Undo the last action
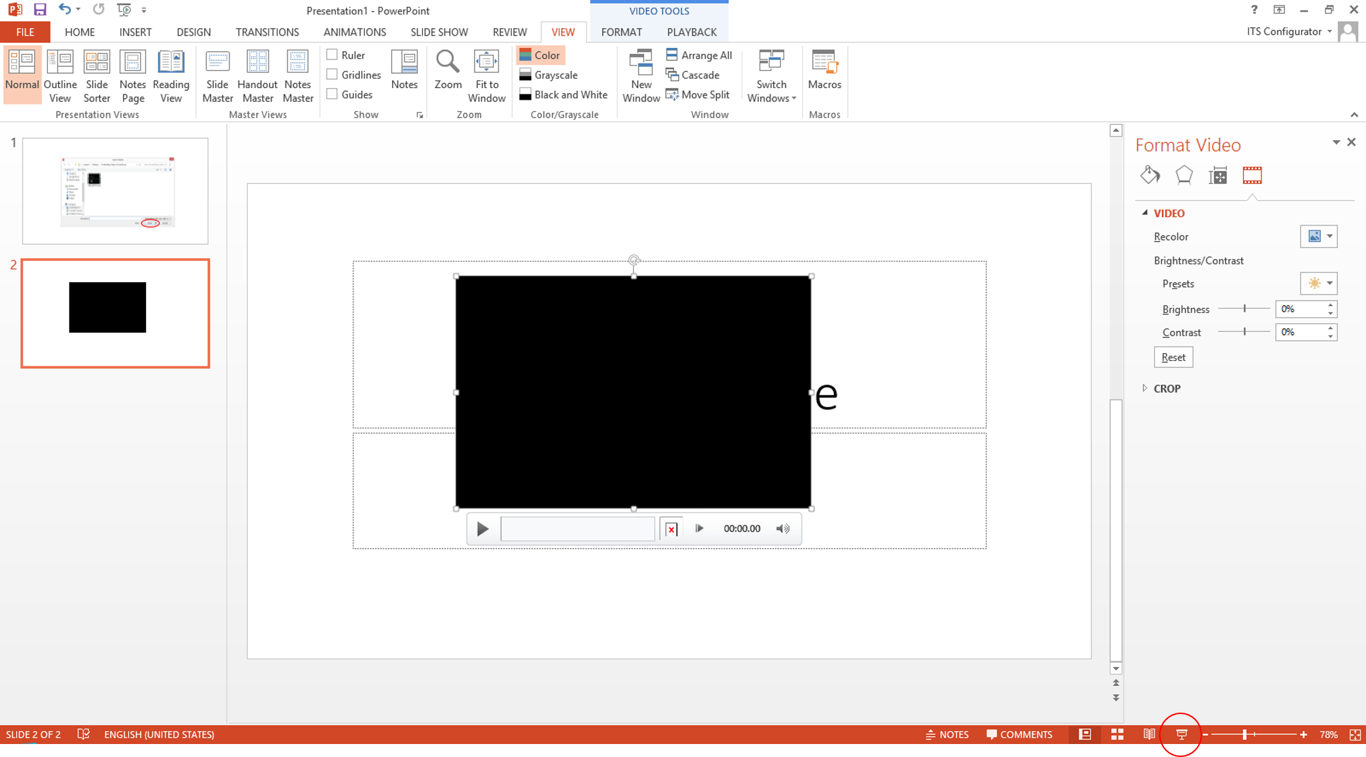The image size is (1366, 757). click(x=64, y=10)
